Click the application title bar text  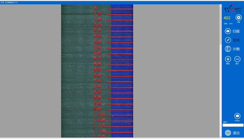coord(9,2)
